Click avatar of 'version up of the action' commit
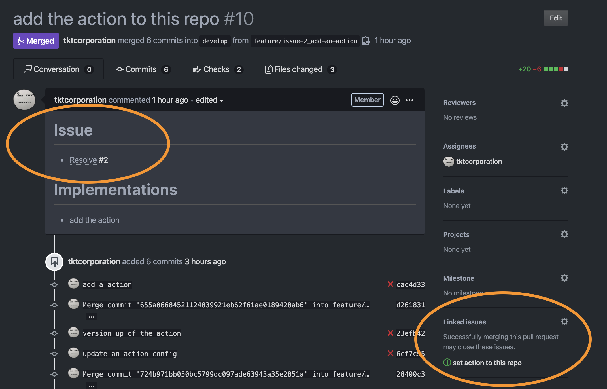Screen dimensions: 607x389 (x=74, y=332)
